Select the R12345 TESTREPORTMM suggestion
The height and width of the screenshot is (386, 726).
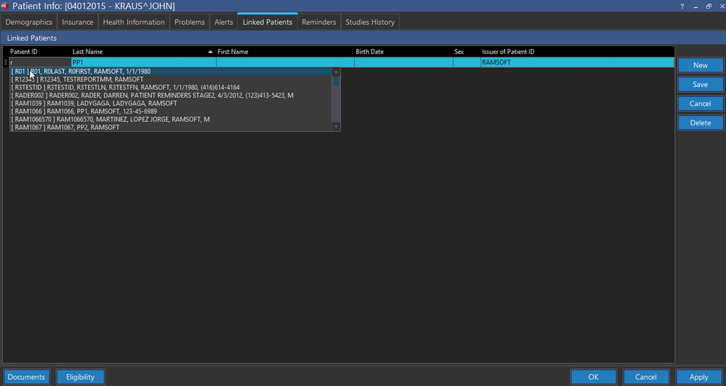(77, 79)
